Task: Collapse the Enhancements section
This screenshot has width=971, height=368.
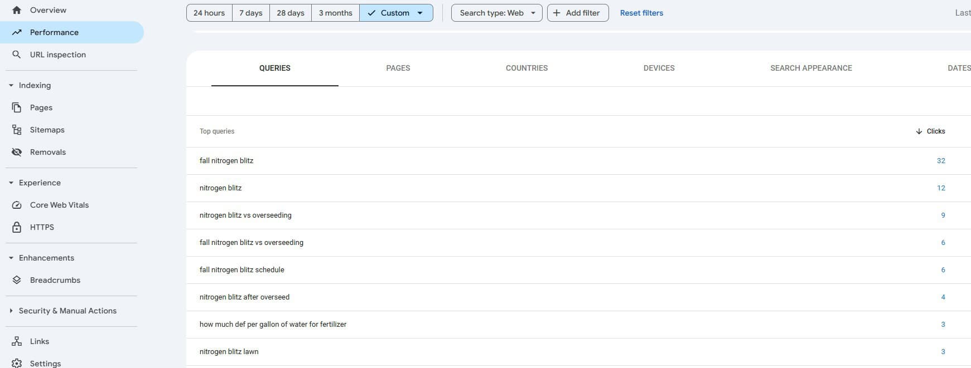Action: click(x=11, y=258)
